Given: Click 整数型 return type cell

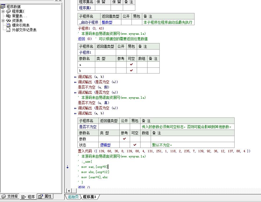Looking at the screenshot, I should (111, 22).
